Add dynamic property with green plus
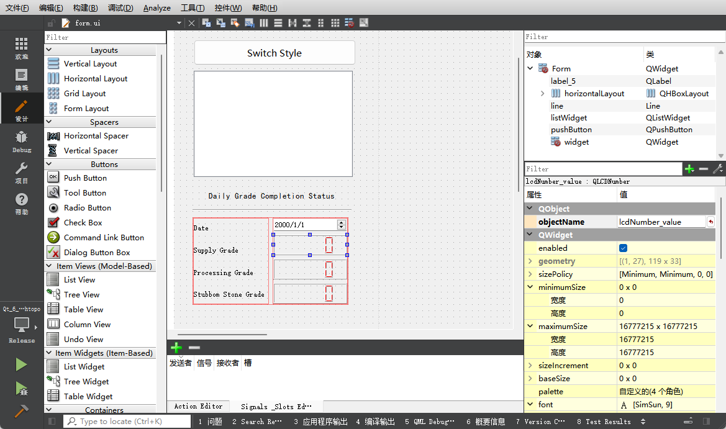 tap(689, 169)
